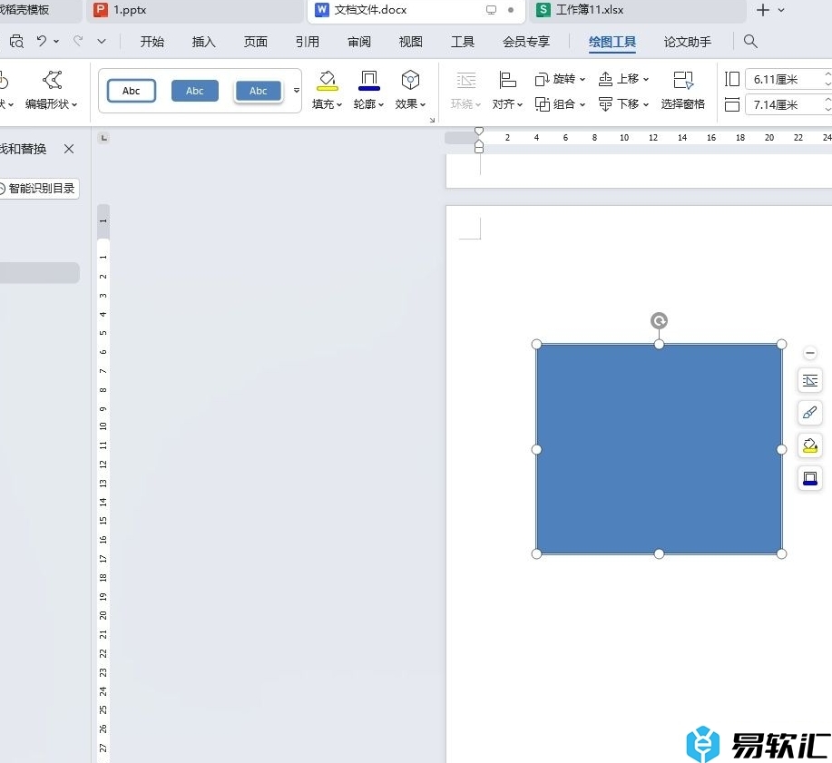The width and height of the screenshot is (832, 763).
Task: Click the Selection Pane (选择窗格) icon
Action: tap(682, 81)
